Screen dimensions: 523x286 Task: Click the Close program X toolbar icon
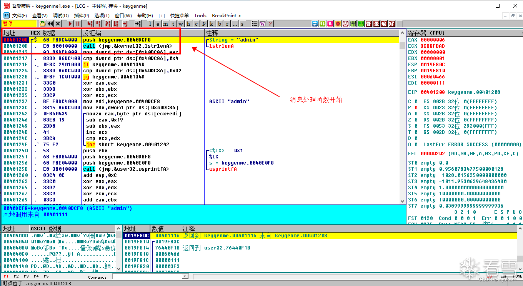[58, 24]
